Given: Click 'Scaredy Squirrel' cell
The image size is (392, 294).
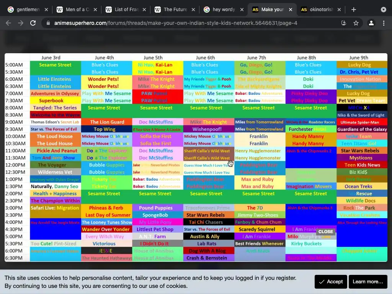Looking at the screenshot, I should click(260, 229).
